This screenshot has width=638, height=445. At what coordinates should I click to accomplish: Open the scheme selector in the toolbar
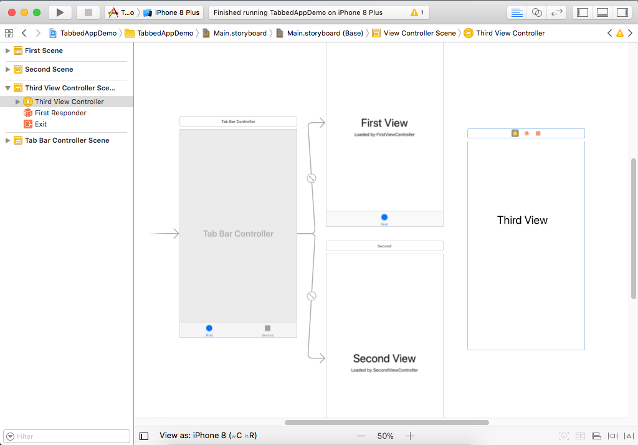coord(121,12)
